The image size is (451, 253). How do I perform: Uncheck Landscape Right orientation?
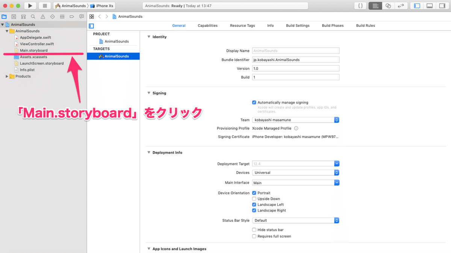point(254,211)
